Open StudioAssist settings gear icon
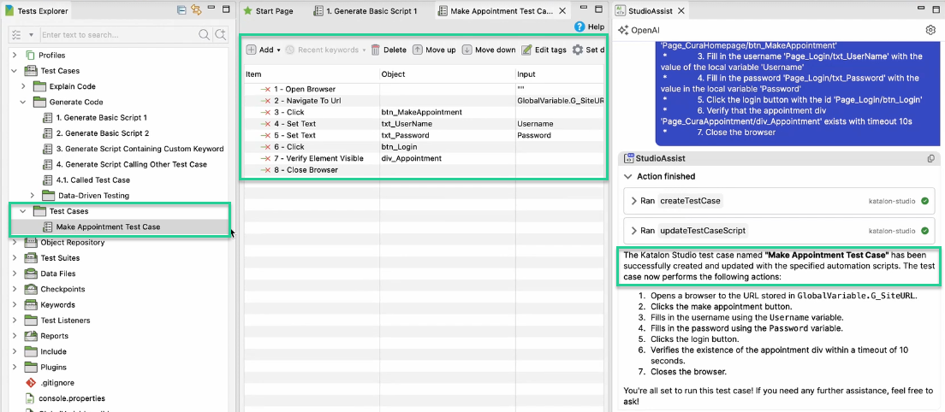The height and width of the screenshot is (412, 945). click(930, 29)
